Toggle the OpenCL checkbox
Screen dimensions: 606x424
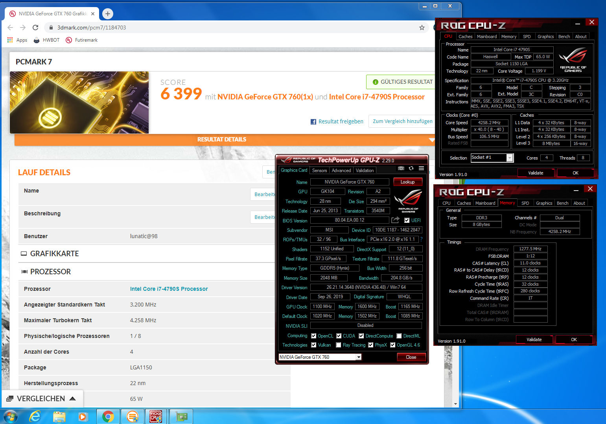(x=313, y=336)
